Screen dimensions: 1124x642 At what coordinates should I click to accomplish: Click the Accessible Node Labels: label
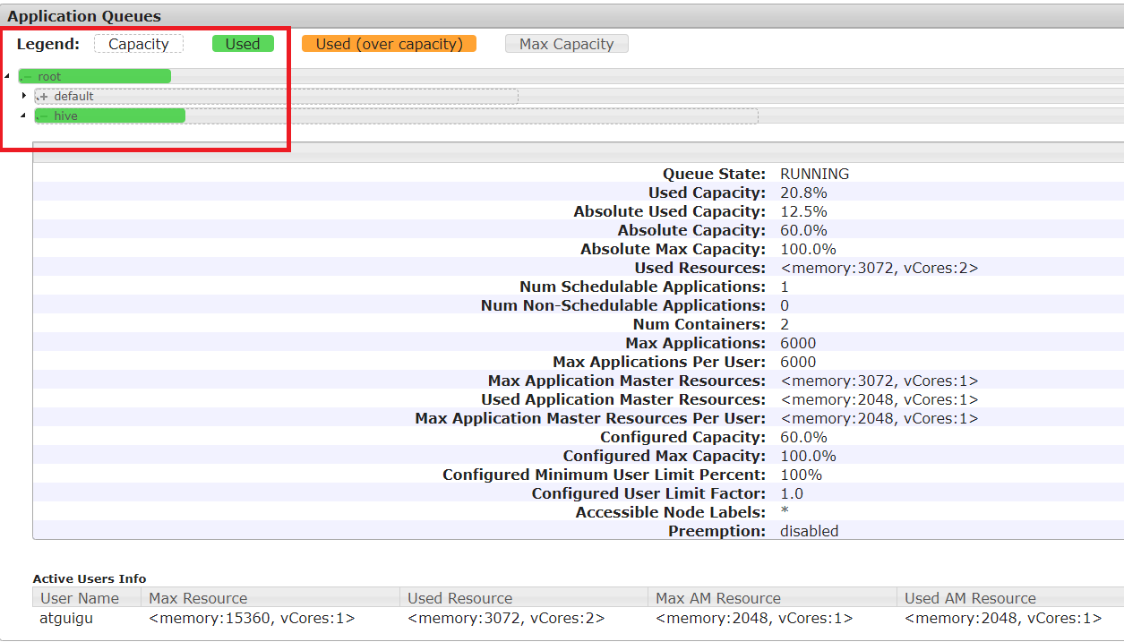click(x=671, y=512)
